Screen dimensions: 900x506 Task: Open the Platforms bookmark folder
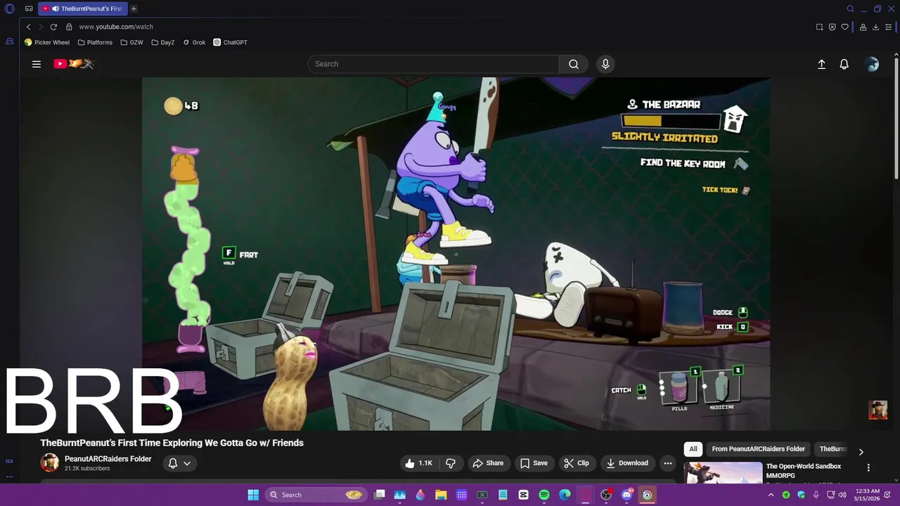pos(95,42)
